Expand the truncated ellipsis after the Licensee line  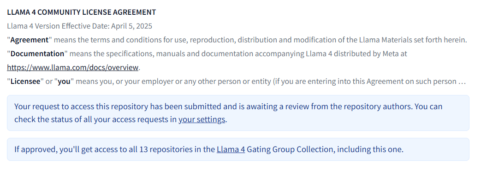point(462,82)
